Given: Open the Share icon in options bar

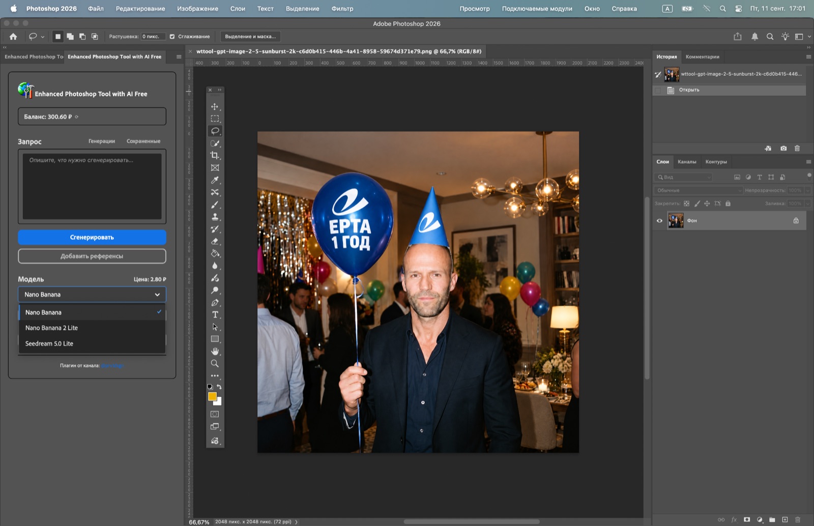Looking at the screenshot, I should 738,37.
